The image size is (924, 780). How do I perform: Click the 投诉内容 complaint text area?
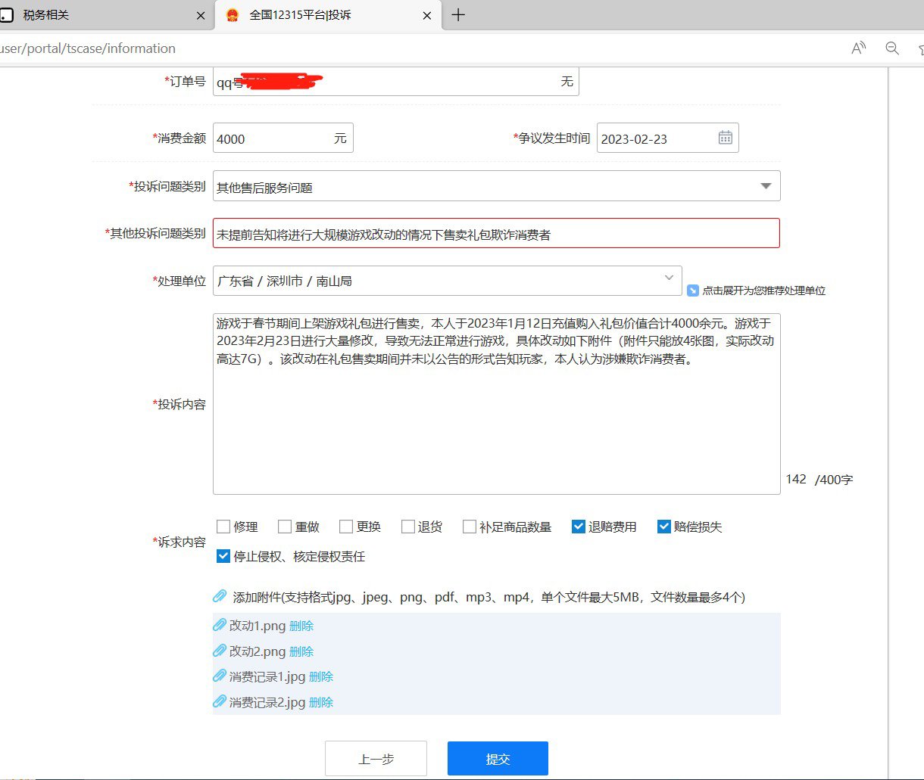(496, 424)
